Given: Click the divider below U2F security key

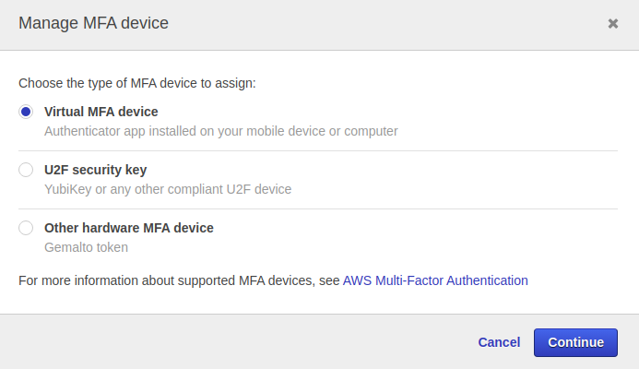Looking at the screenshot, I should click(x=318, y=208).
